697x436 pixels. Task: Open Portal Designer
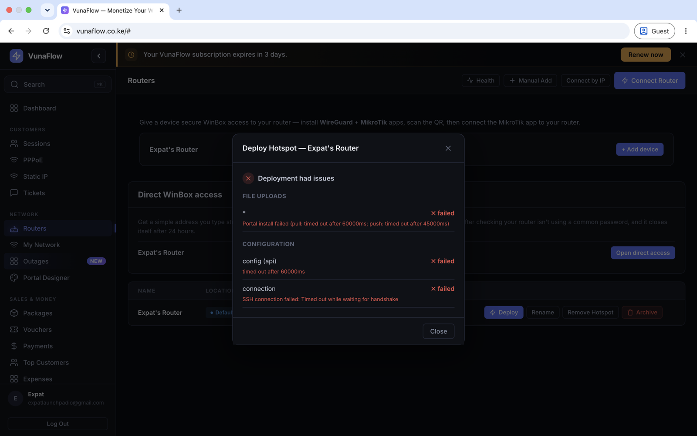coord(58,278)
